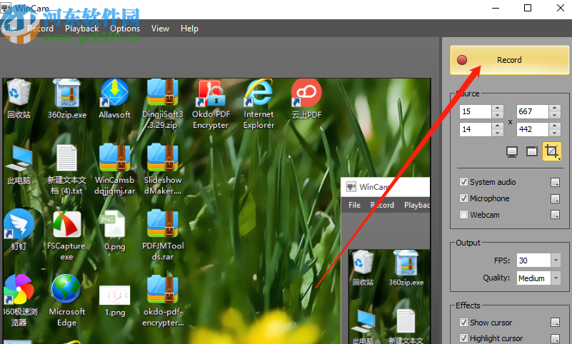Click the 1.png thumbnail icon
Viewport: 572px width, 344px height.
[114, 295]
